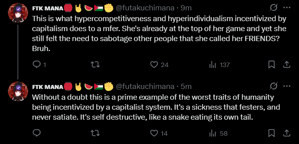
Task: Open more options on second tweet
Action: pos(287,86)
